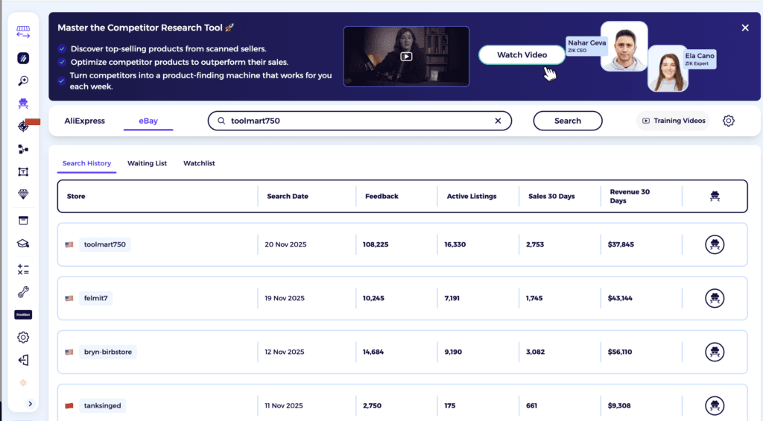Image resolution: width=763 pixels, height=421 pixels.
Task: Select the Search History tab
Action: pyautogui.click(x=86, y=163)
